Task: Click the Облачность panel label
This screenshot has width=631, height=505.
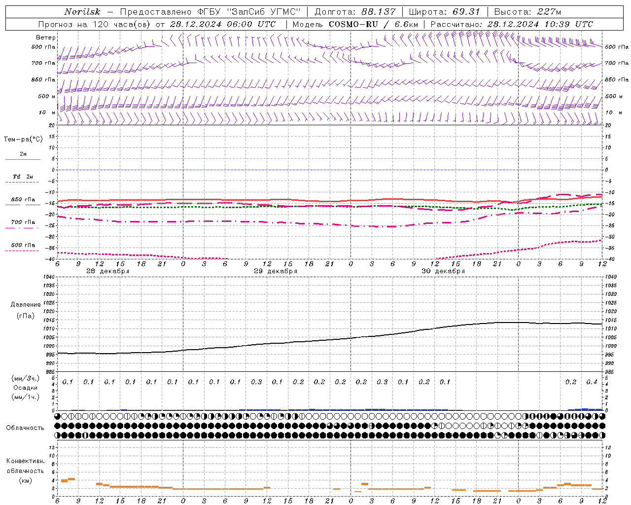Action: 25,428
